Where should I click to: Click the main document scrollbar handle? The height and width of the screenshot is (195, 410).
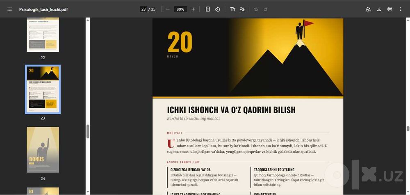tap(408, 128)
